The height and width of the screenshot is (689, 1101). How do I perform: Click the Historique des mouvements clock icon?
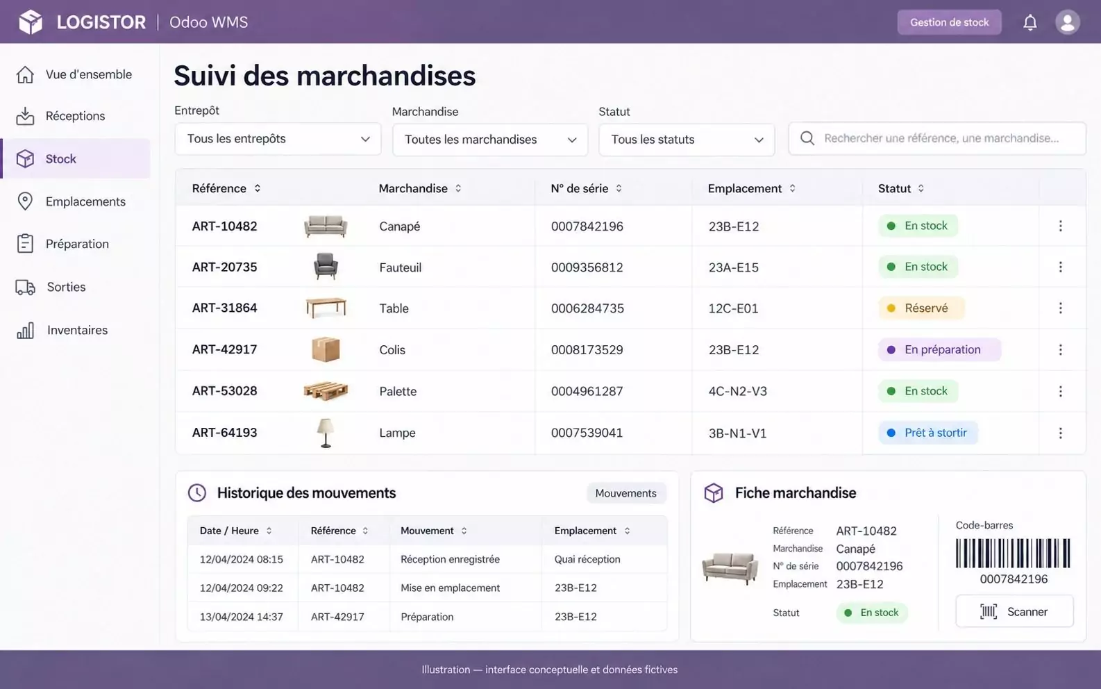click(197, 493)
